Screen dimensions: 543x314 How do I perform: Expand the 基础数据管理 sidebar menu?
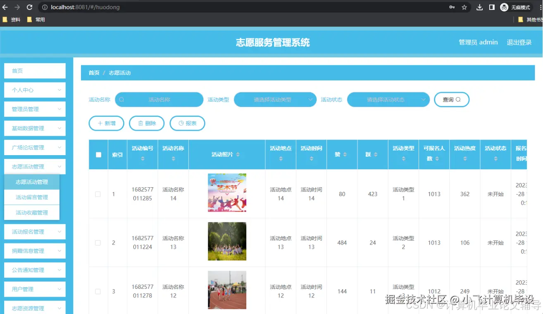coord(35,128)
